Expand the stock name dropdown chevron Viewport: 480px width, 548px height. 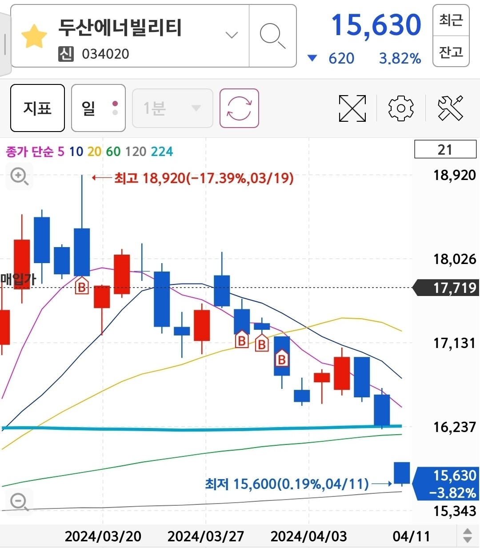coord(232,35)
